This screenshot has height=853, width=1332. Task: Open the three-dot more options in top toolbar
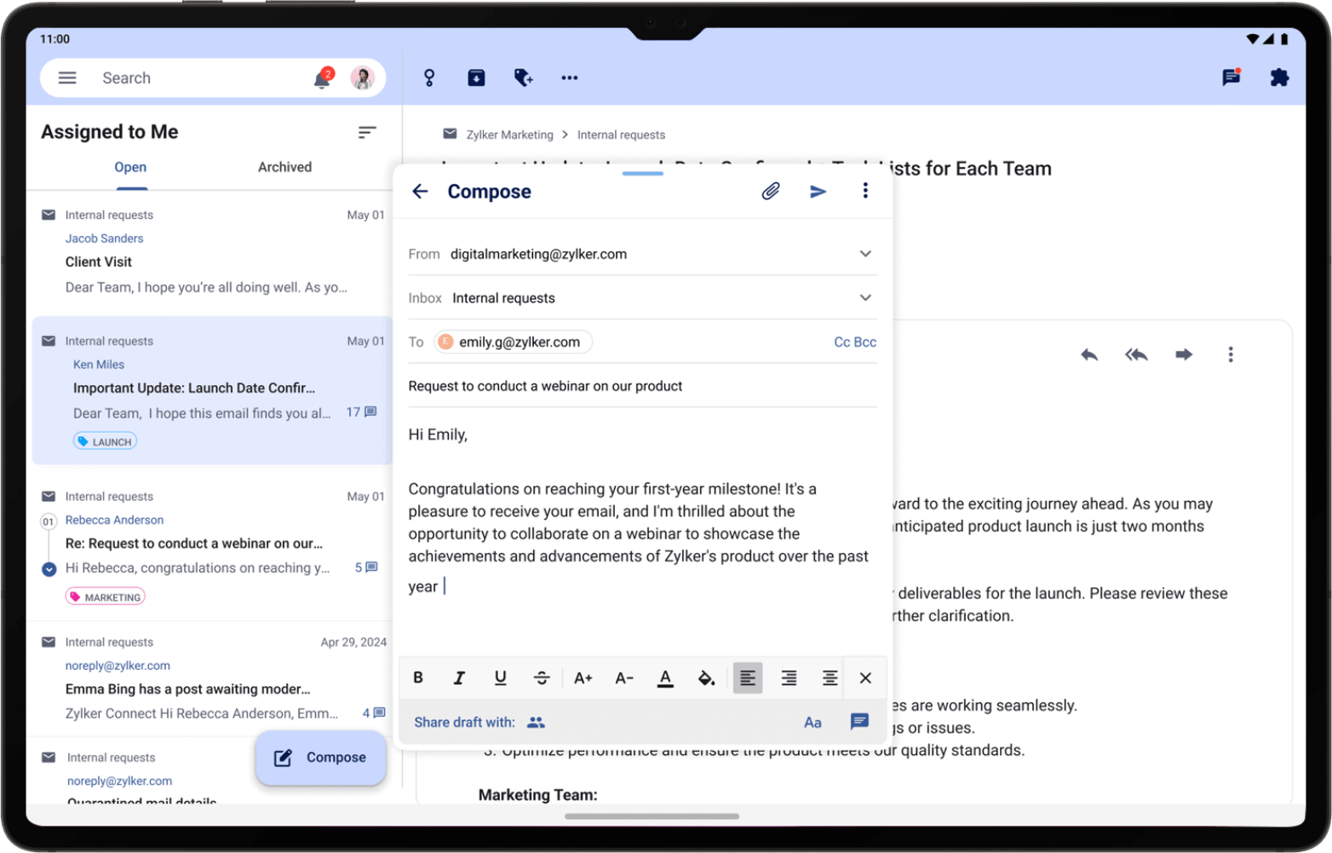570,78
